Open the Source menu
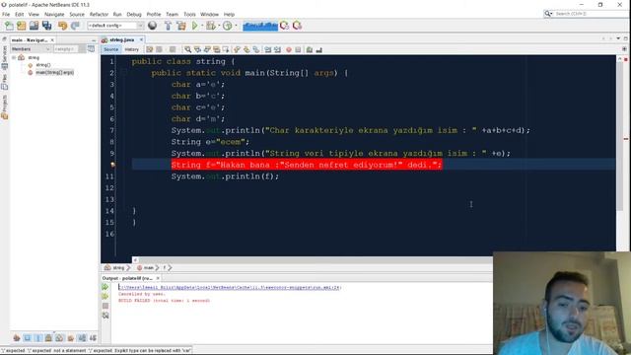Image resolution: width=631 pixels, height=355 pixels. point(77,14)
